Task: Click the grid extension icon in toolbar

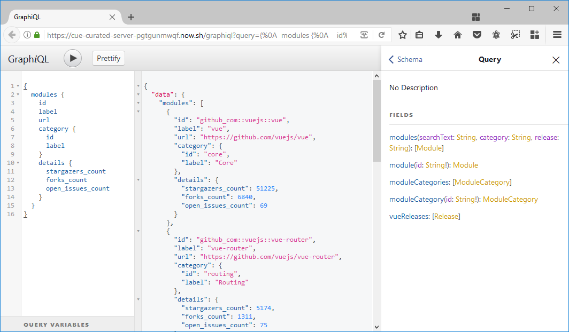Action: pyautogui.click(x=535, y=35)
